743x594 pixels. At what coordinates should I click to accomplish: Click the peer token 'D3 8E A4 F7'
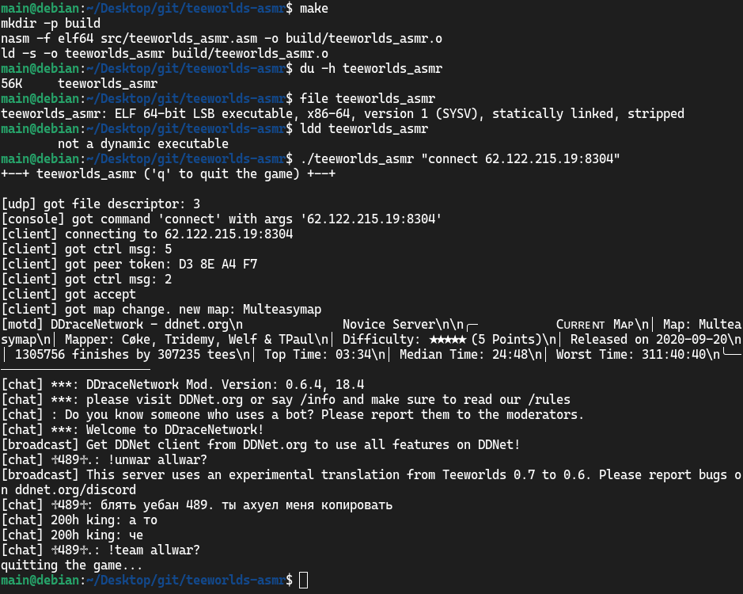click(218, 265)
